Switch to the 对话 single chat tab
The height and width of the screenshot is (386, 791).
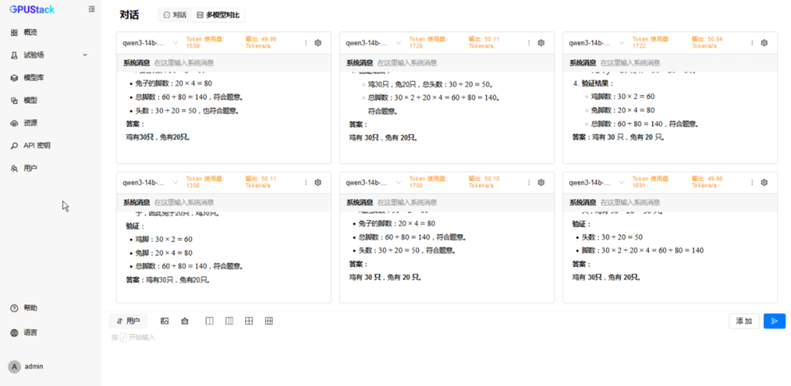pos(175,15)
